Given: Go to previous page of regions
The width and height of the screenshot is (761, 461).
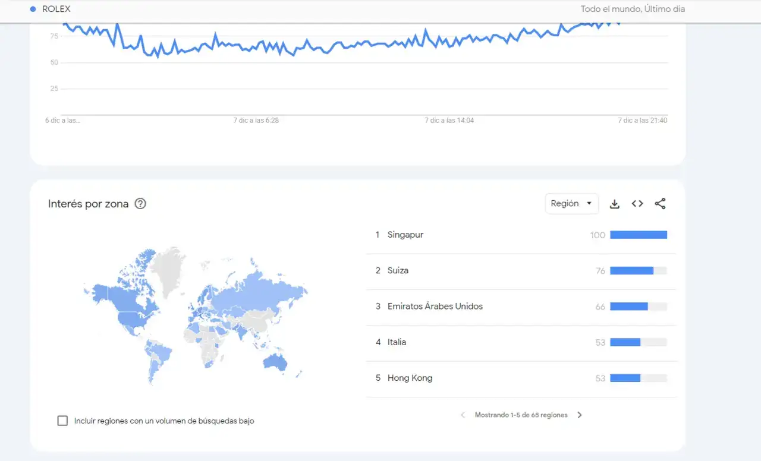Looking at the screenshot, I should (463, 415).
